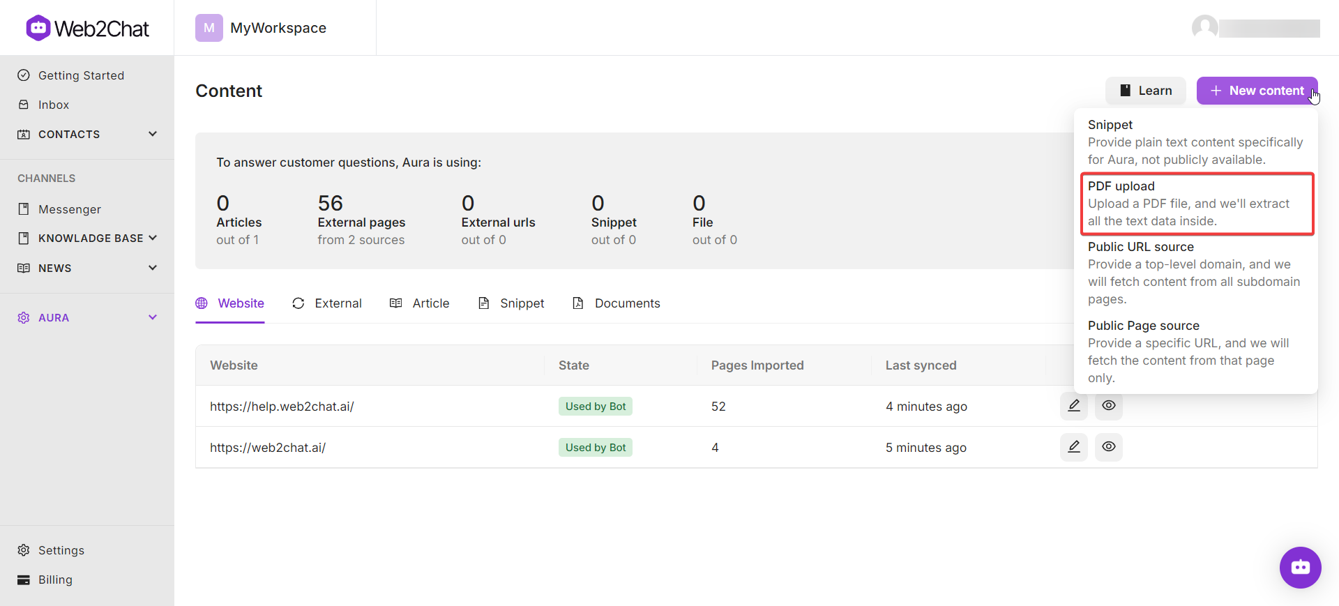
Task: Edit the web2chat.ai website source
Action: point(1074,447)
